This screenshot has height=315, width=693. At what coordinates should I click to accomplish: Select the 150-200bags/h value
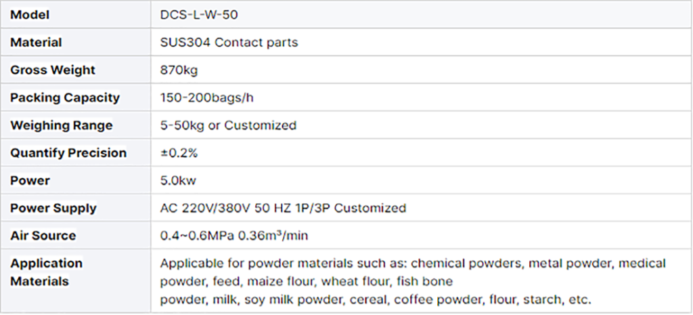pos(207,98)
